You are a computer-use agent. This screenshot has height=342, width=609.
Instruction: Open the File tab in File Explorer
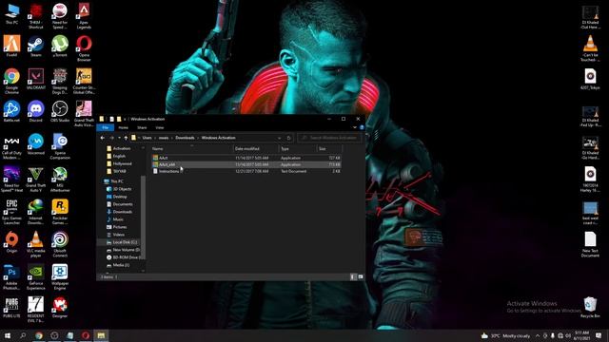pos(106,127)
